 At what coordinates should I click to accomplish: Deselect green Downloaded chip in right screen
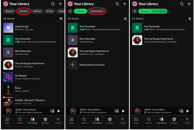(159, 11)
